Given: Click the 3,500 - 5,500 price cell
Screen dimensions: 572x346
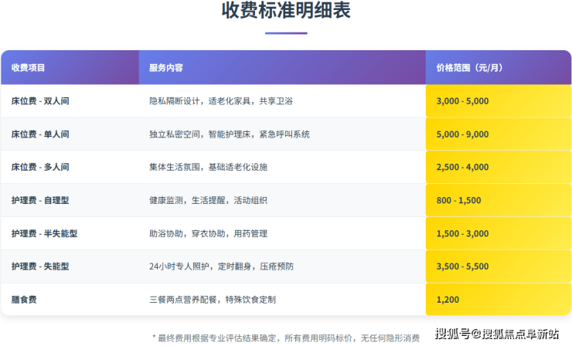Looking at the screenshot, I should coord(462,266).
